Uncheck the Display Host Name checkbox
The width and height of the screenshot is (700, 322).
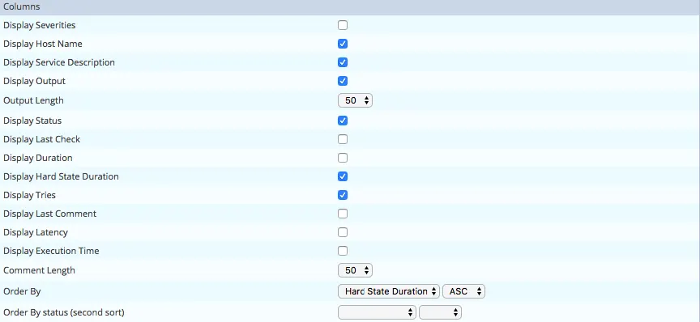[x=343, y=44]
